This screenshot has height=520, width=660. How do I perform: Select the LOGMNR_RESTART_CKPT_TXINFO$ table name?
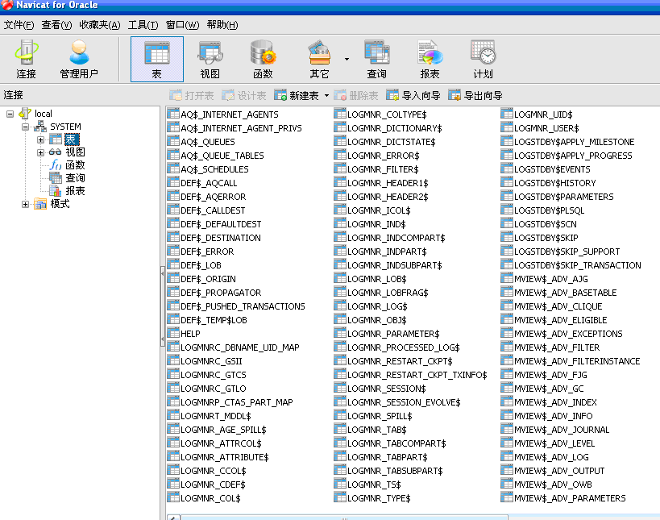[x=417, y=375]
